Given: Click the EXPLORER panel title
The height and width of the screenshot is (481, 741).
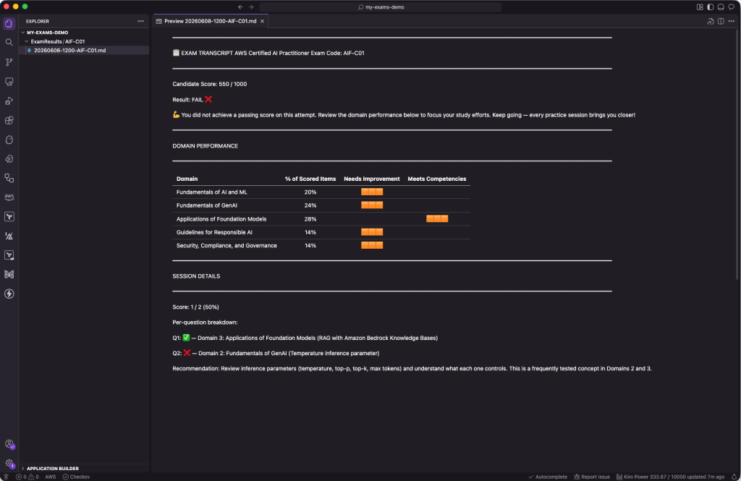Looking at the screenshot, I should pyautogui.click(x=38, y=21).
